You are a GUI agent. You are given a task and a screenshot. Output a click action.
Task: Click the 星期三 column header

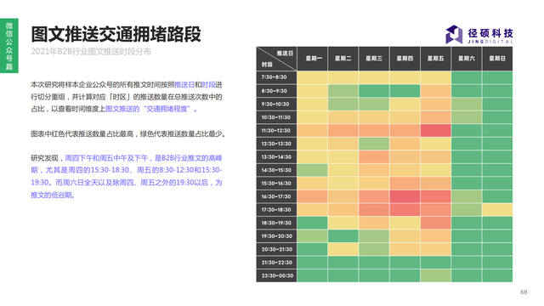tap(374, 59)
